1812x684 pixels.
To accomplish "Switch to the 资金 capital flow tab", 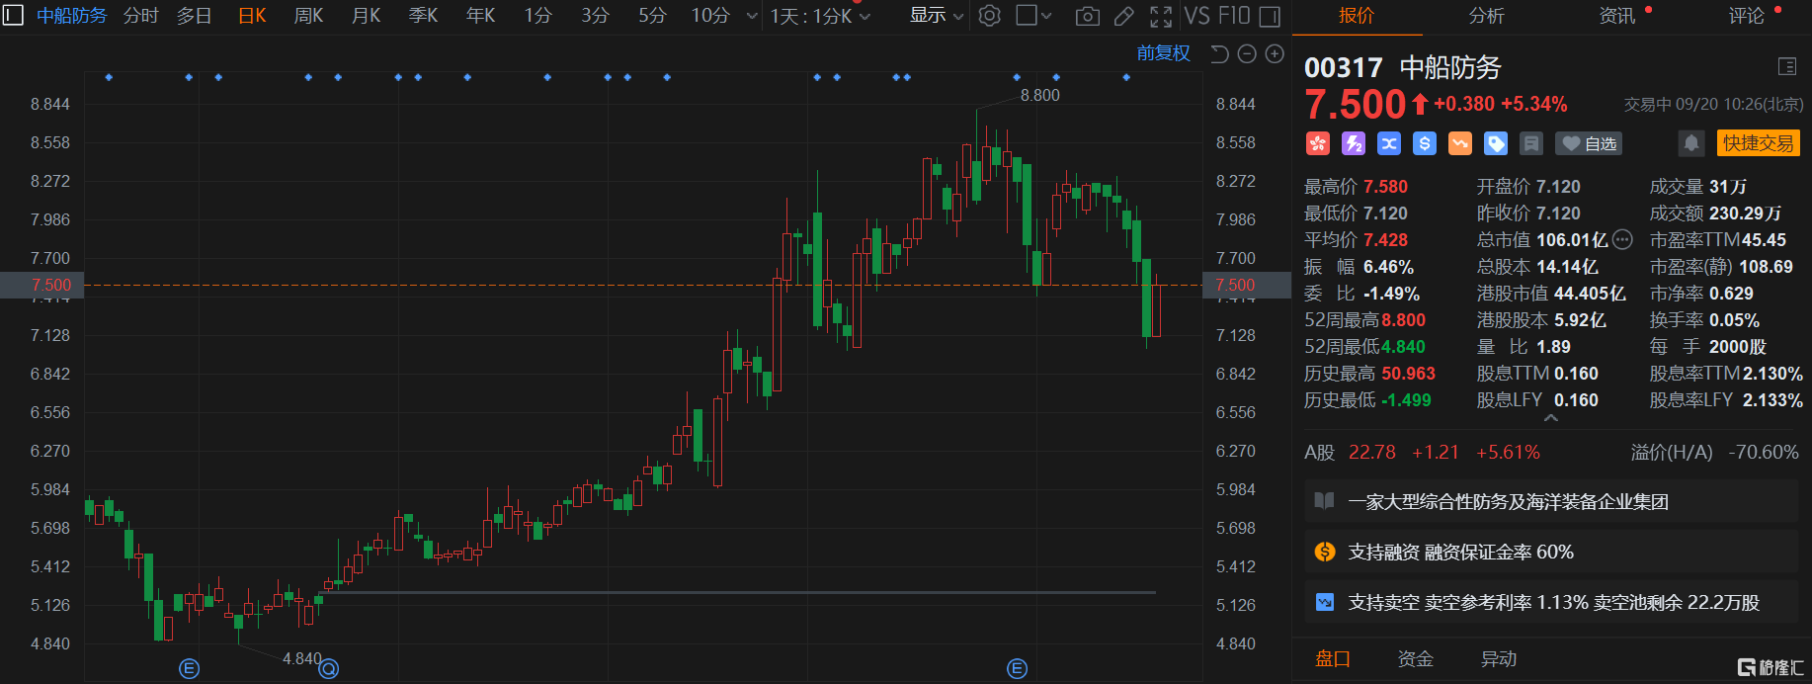I will pos(1416,659).
